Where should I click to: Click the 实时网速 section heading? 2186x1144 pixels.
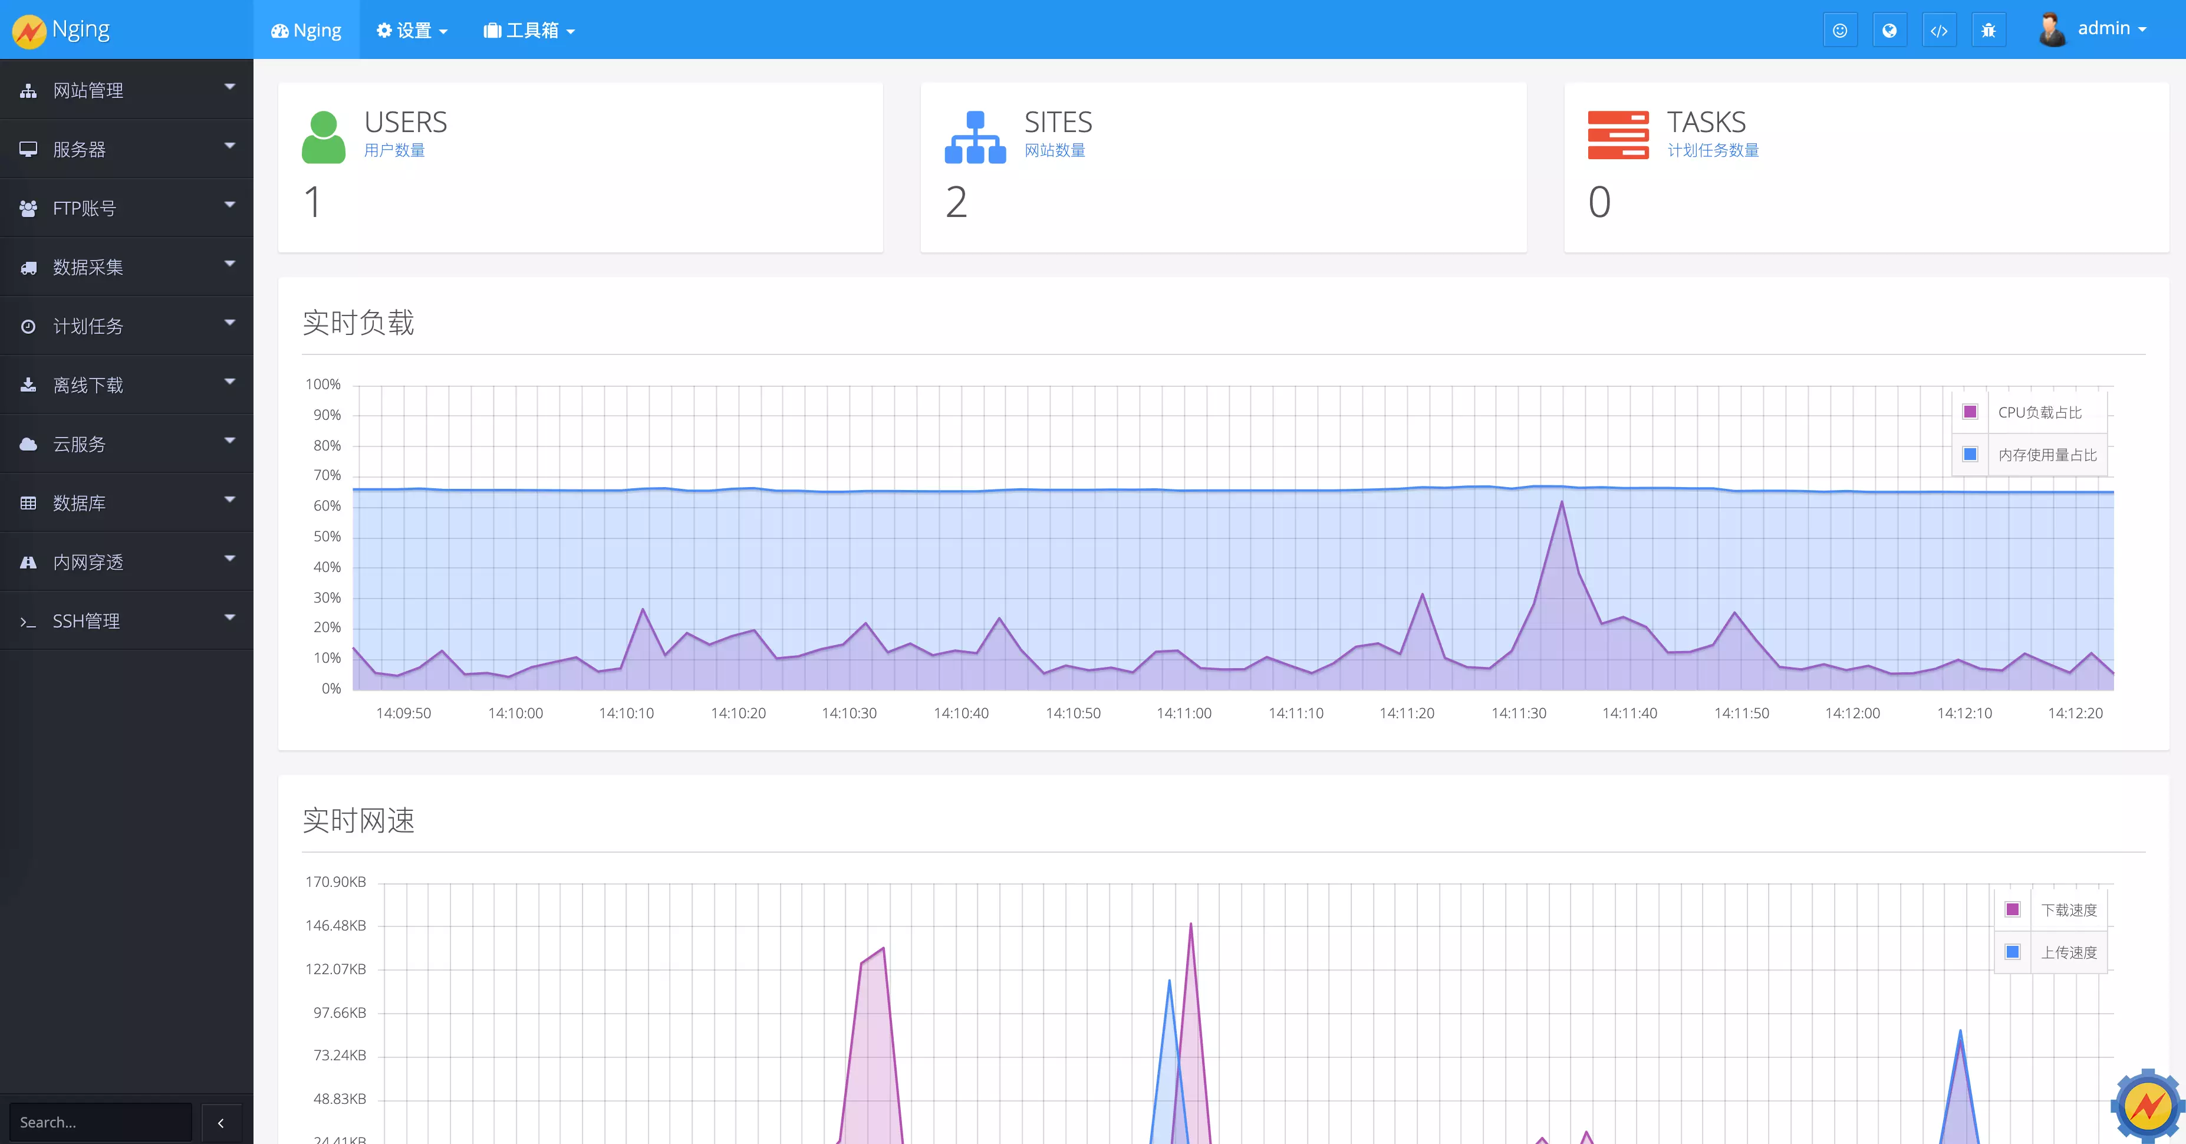(359, 821)
